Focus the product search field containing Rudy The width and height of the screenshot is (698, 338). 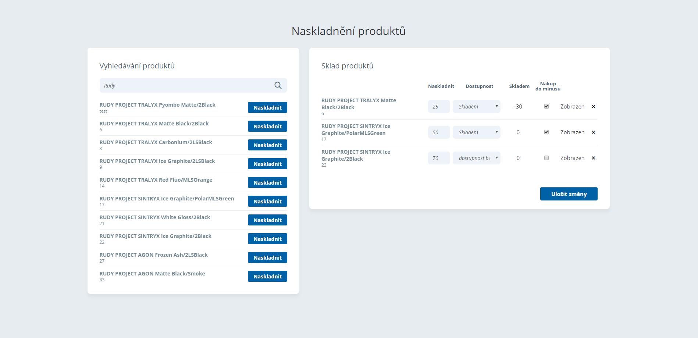coord(193,85)
